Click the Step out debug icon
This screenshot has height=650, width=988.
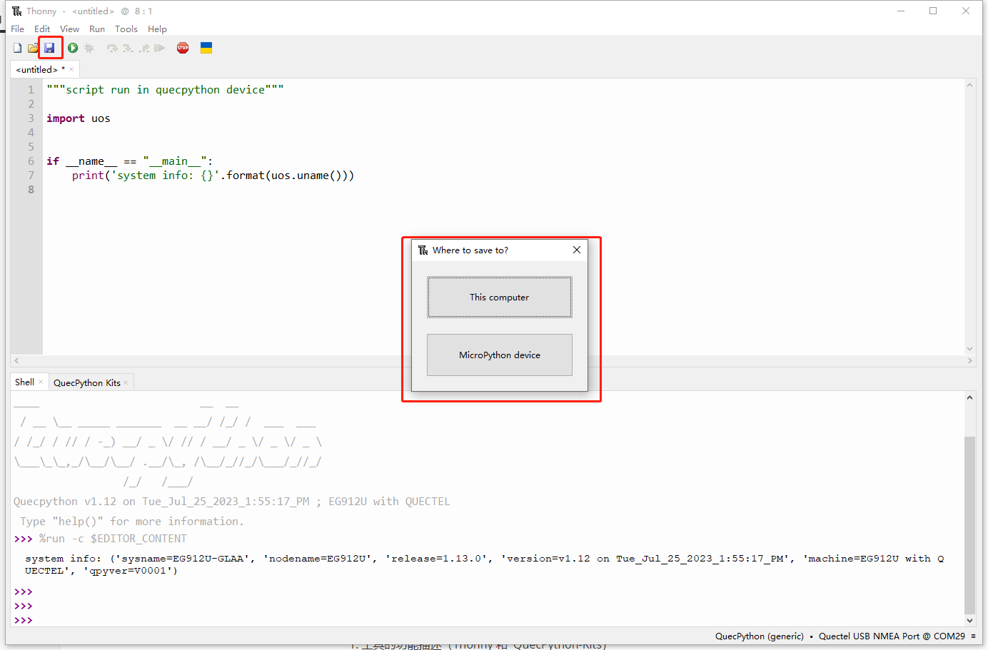(x=144, y=48)
